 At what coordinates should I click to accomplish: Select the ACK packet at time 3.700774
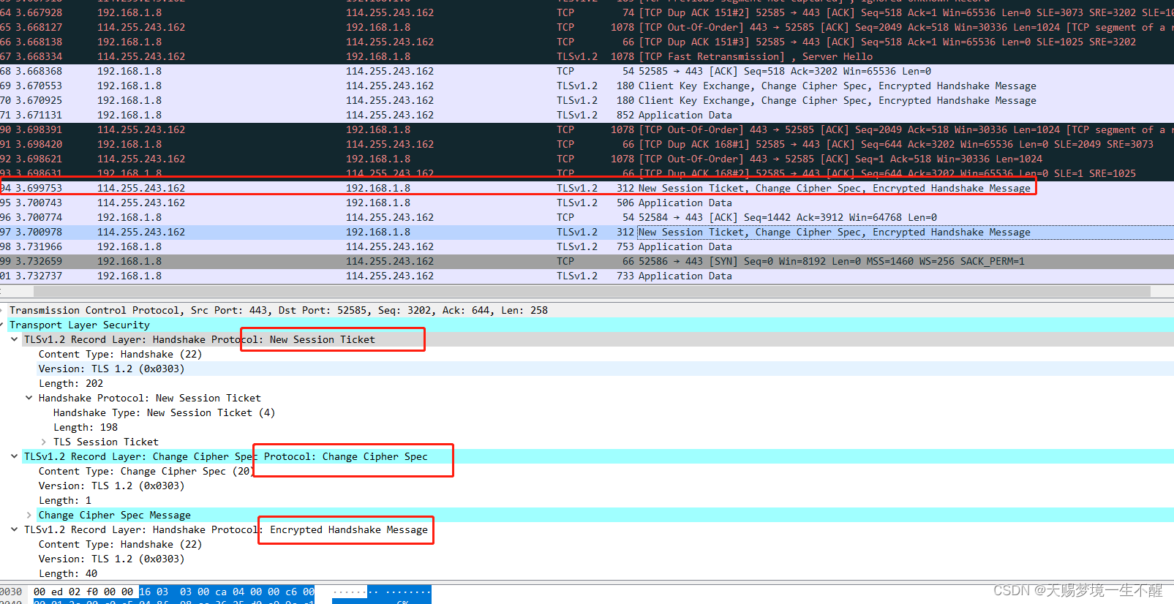point(587,217)
